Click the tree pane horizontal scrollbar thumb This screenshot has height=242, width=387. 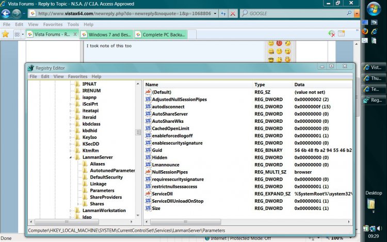point(67,221)
